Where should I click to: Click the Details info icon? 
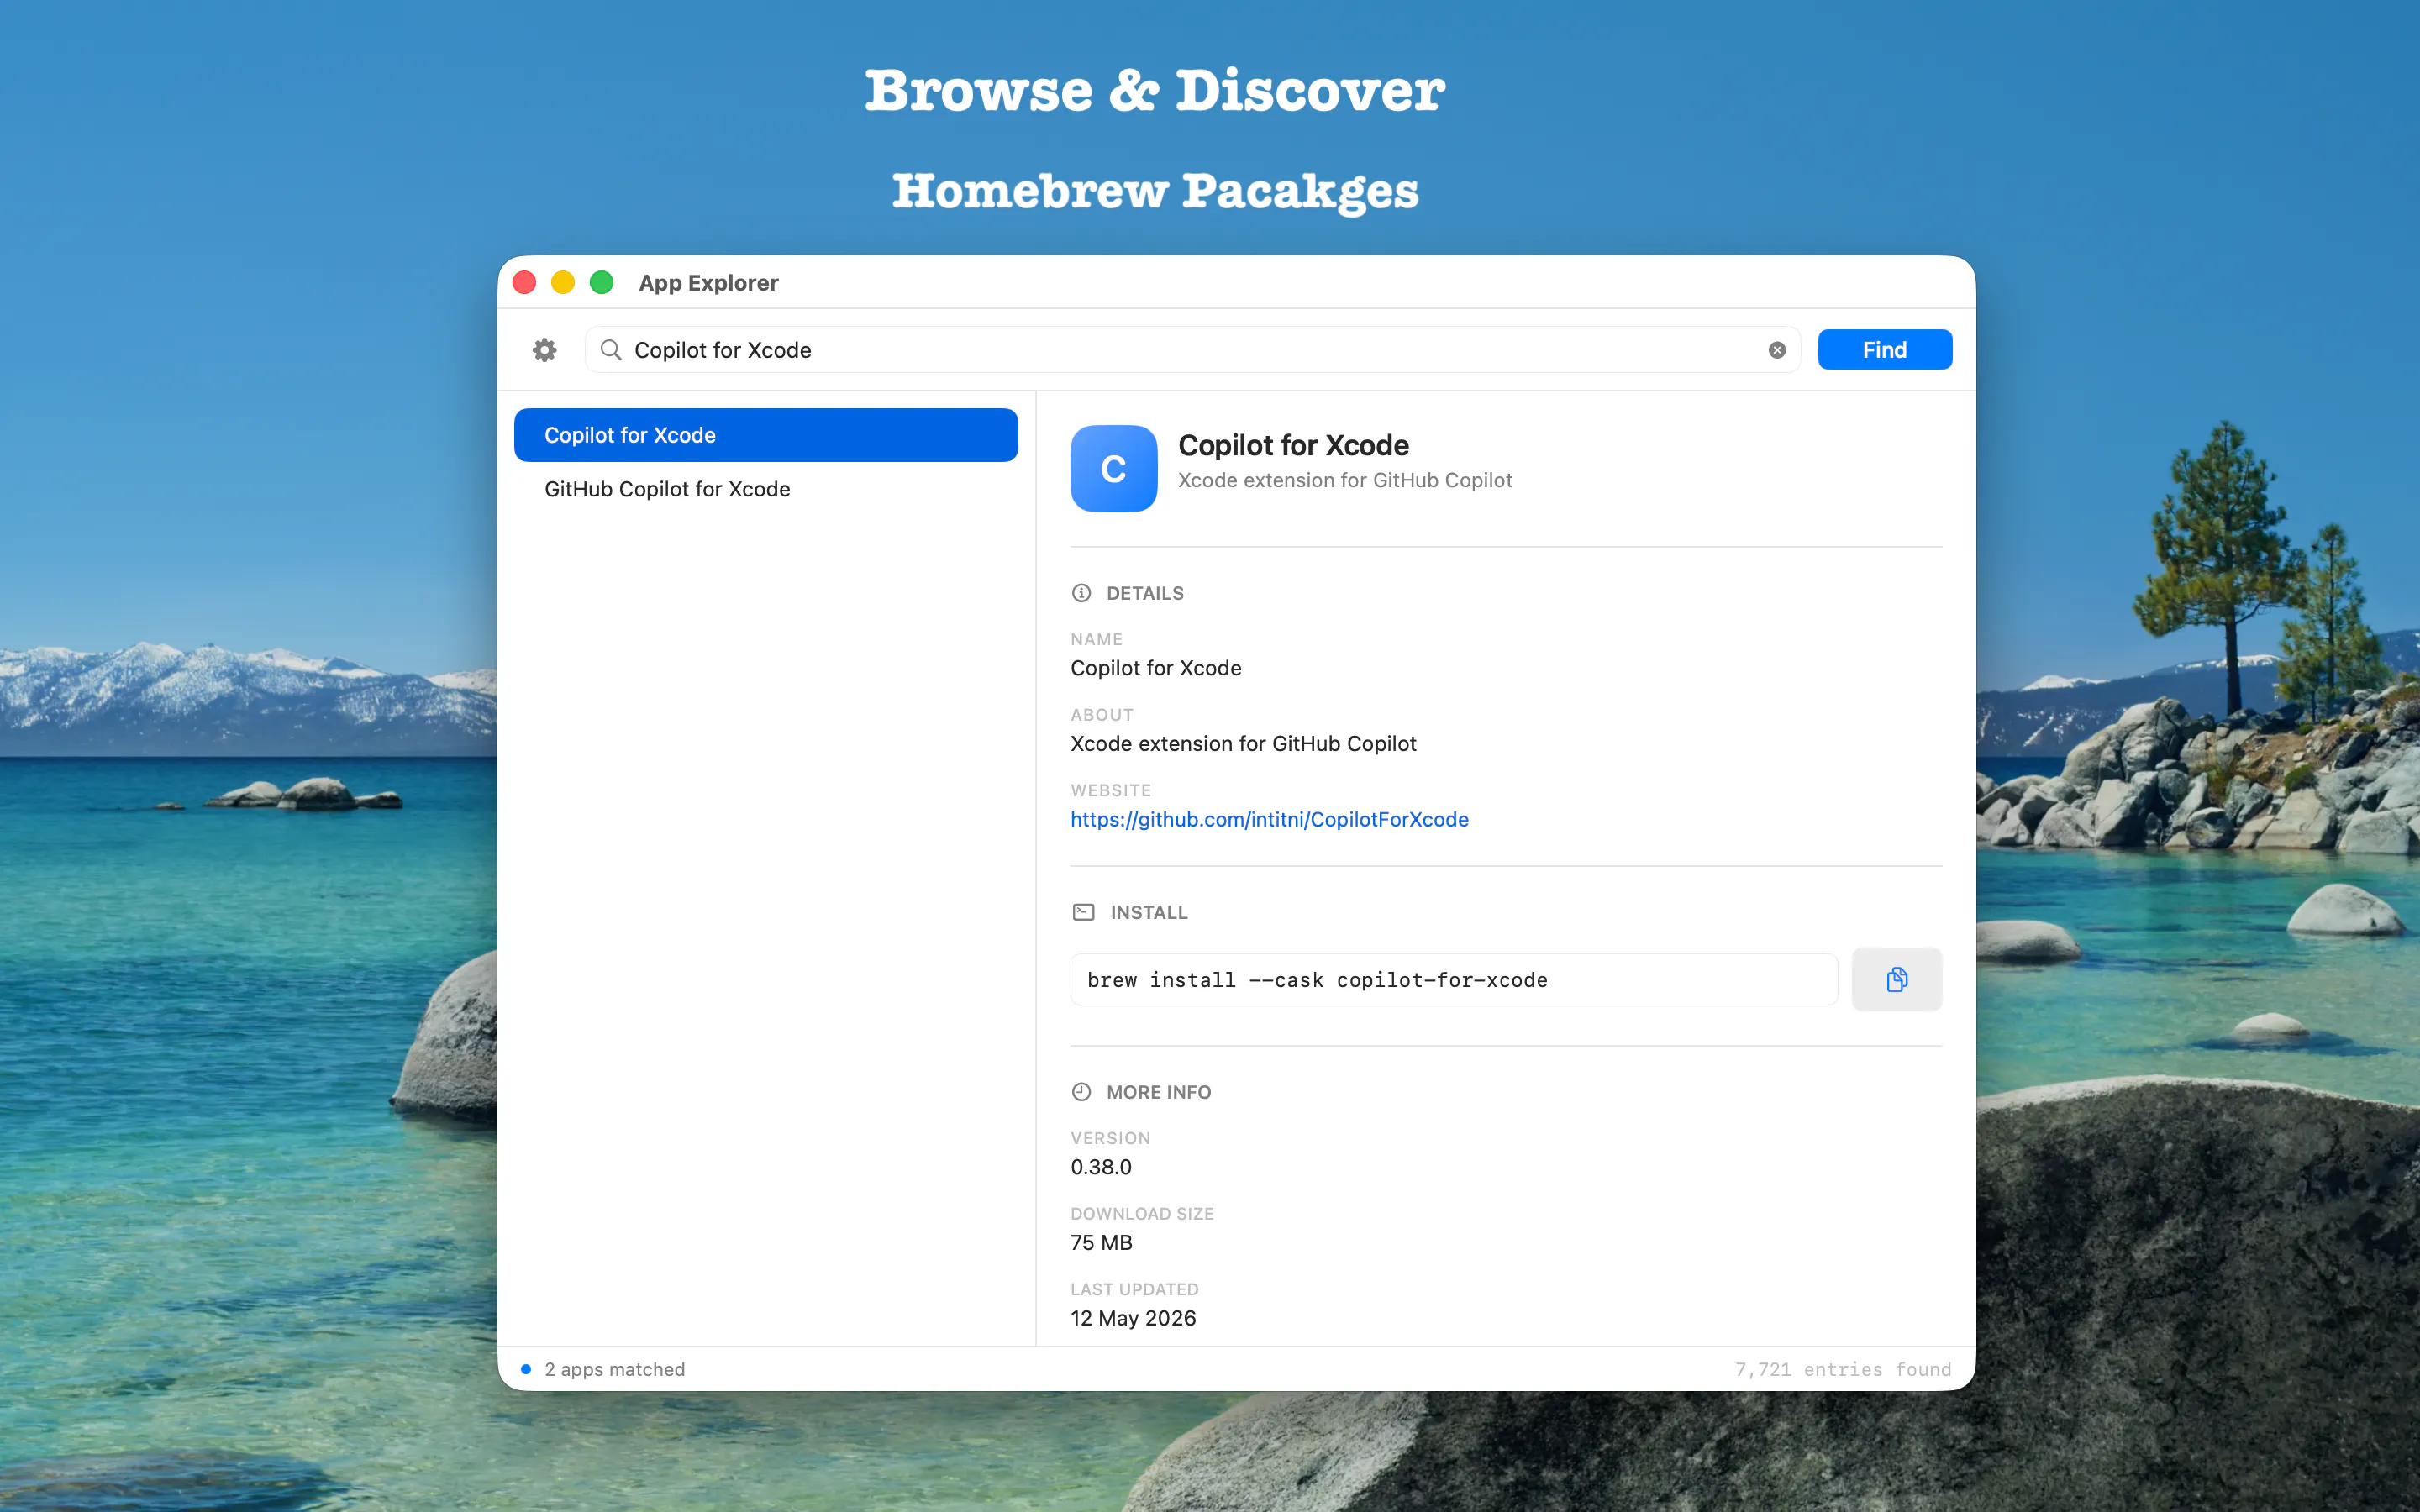point(1081,593)
